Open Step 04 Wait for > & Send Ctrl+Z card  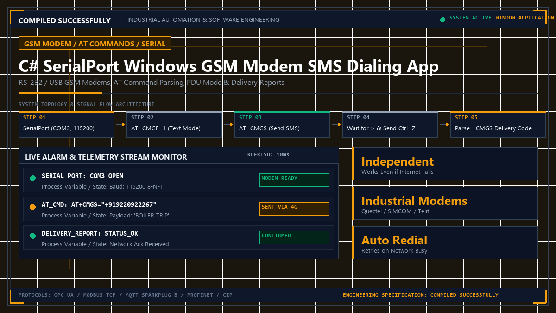(x=390, y=124)
